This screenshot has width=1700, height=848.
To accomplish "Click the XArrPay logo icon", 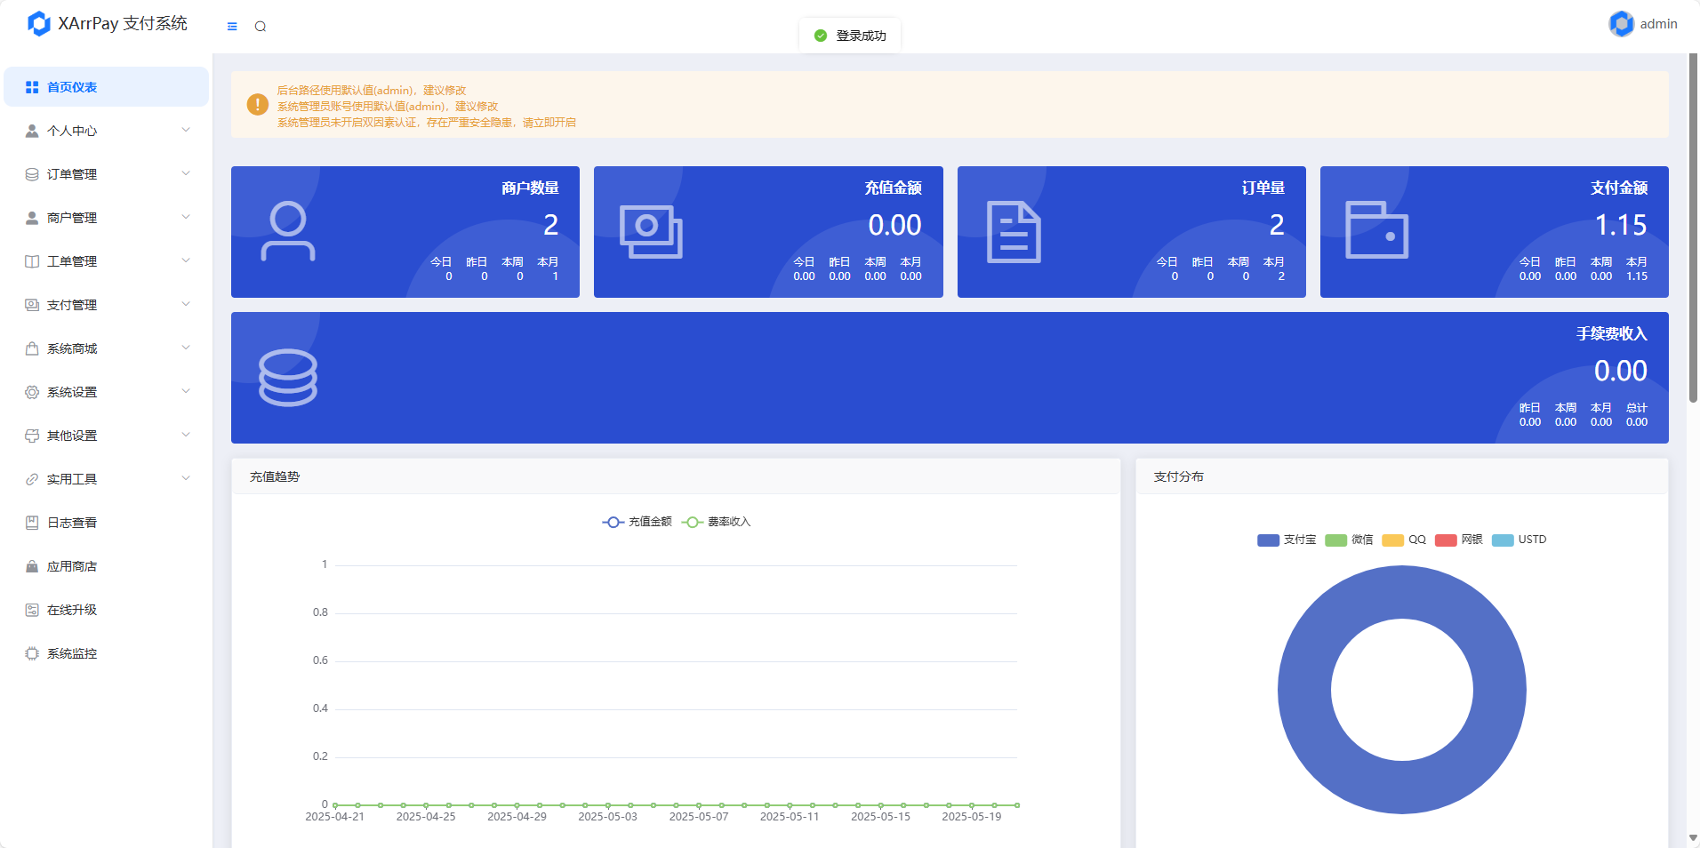I will tap(39, 23).
